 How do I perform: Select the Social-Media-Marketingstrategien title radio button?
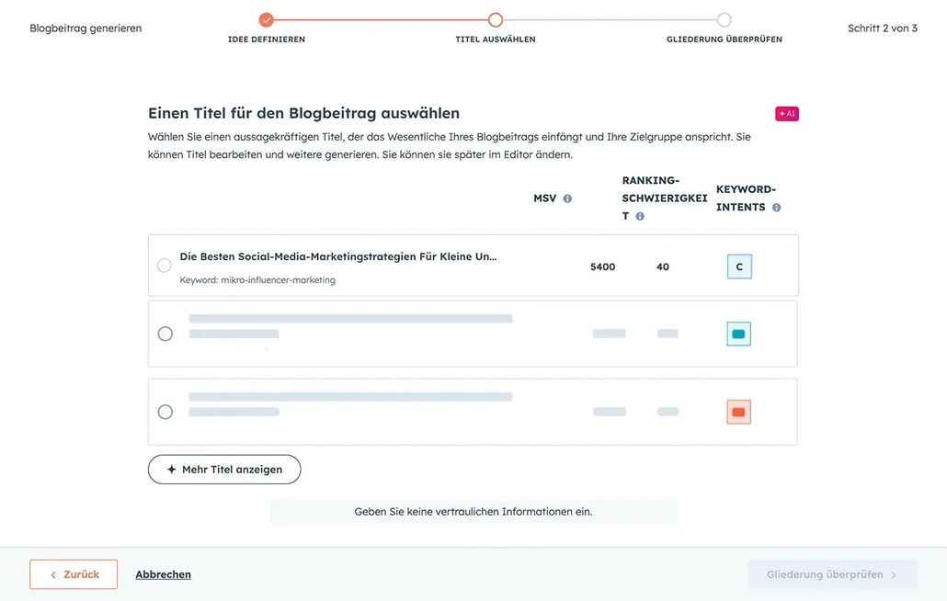coord(165,266)
